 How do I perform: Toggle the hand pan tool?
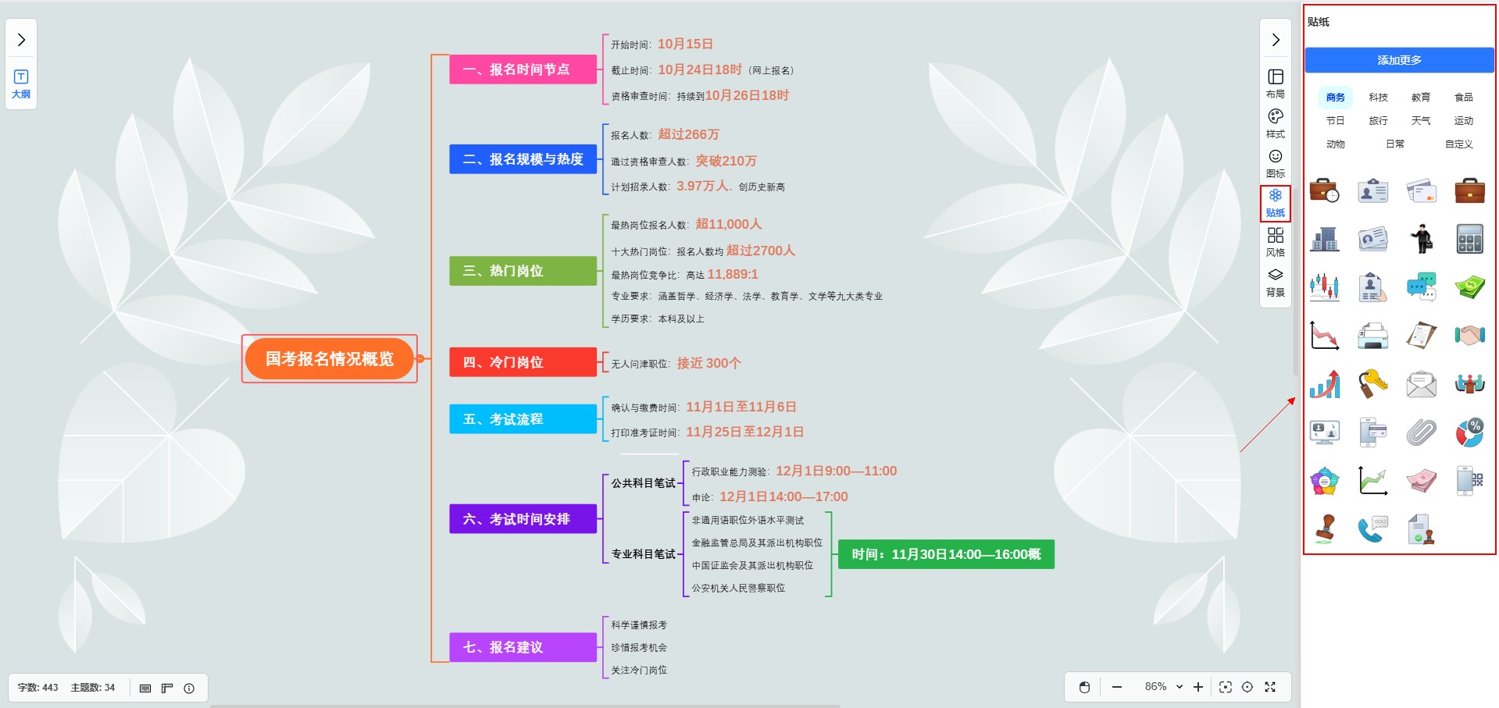(x=1084, y=687)
